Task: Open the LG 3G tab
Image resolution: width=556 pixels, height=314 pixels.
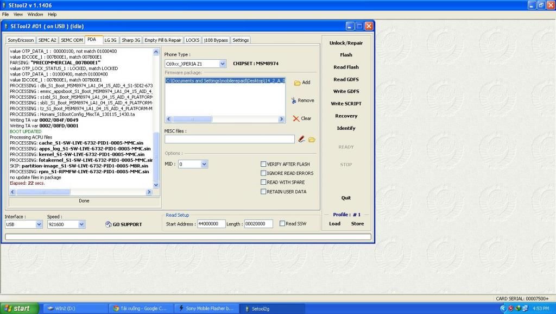Action: pyautogui.click(x=110, y=40)
